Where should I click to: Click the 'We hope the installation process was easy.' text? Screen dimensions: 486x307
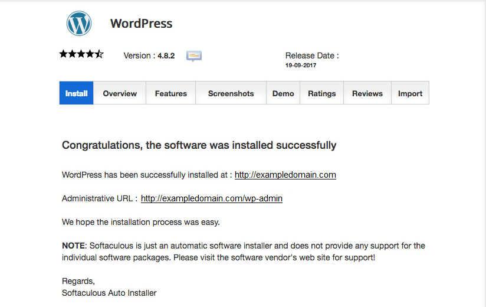coord(141,222)
